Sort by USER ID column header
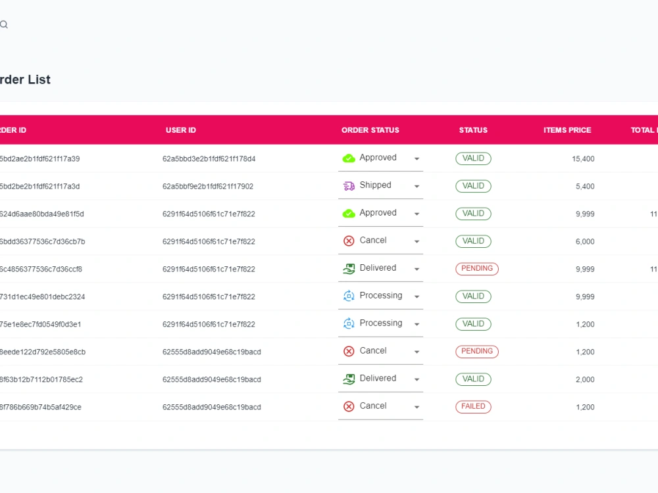Screen dimensions: 658x493 click(x=181, y=130)
